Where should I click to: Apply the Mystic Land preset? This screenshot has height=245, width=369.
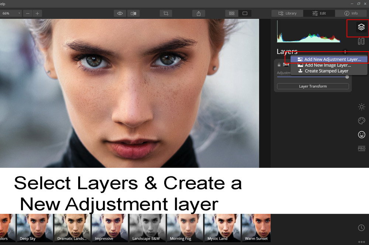[x=223, y=228]
